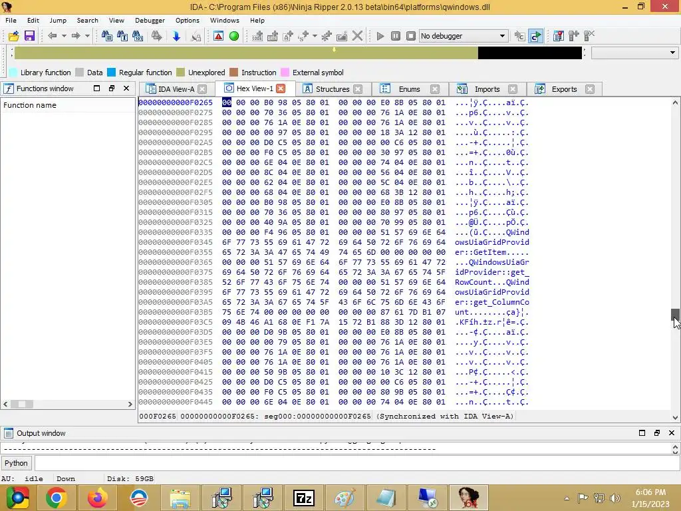
Task: Open the Jump menu
Action: pyautogui.click(x=58, y=21)
